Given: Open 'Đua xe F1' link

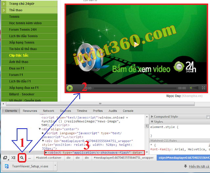Looking at the screenshot, I should point(29,68).
